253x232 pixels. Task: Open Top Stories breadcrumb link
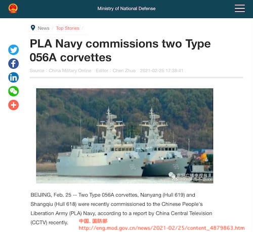tap(68, 28)
